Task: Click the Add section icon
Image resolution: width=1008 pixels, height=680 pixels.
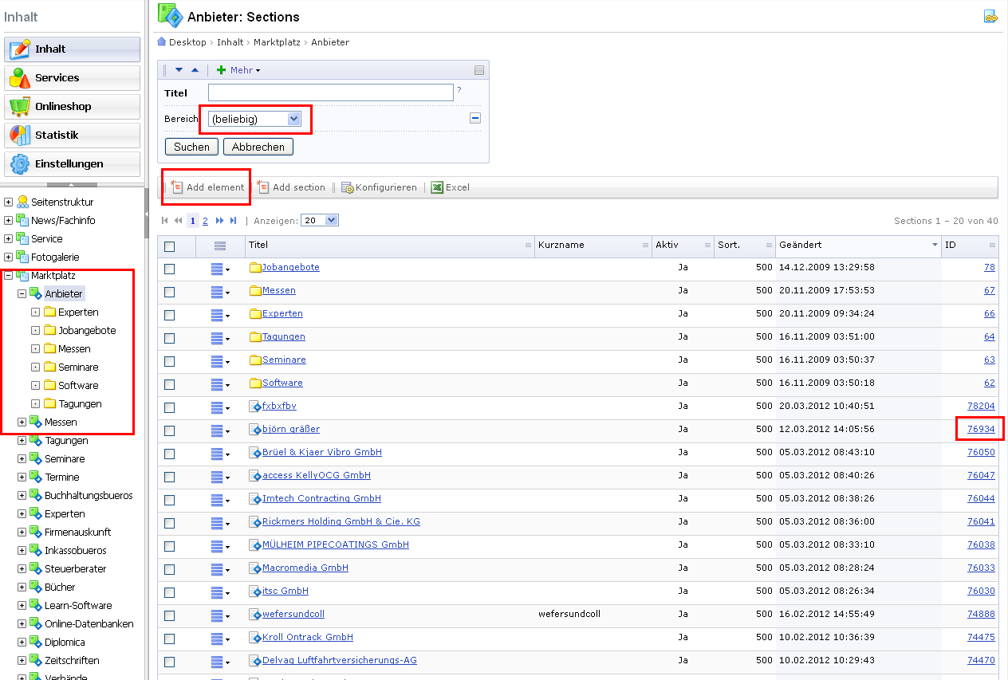Action: click(263, 187)
